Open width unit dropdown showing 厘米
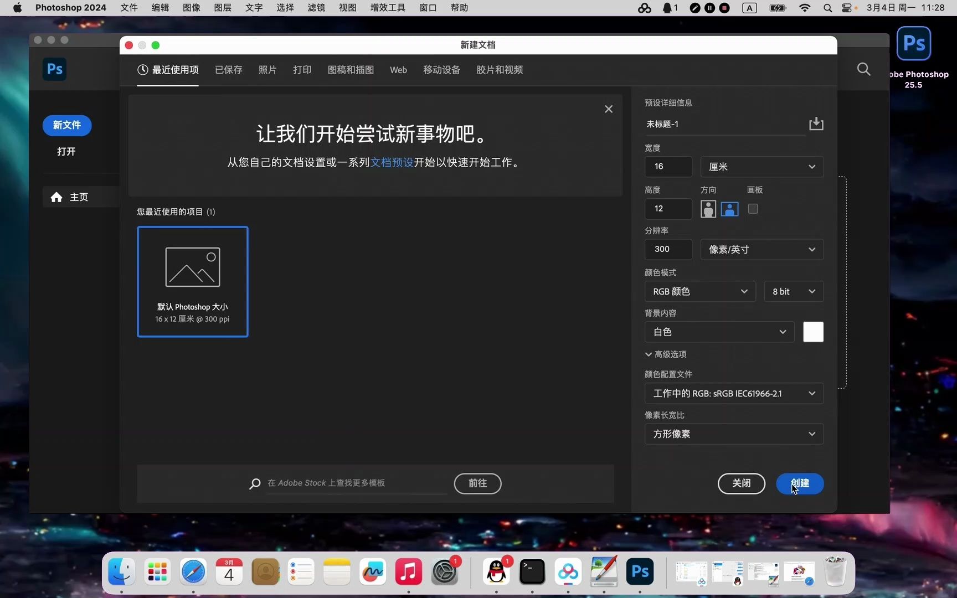Screen dimensions: 957x598 point(762,167)
